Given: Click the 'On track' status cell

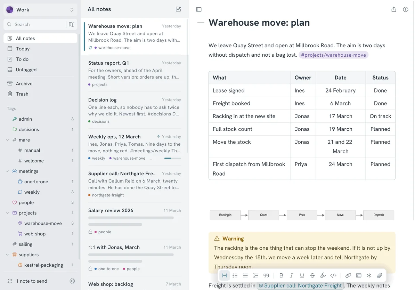Looking at the screenshot, I should pyautogui.click(x=380, y=116).
